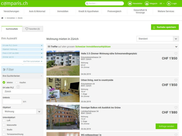Viewport: 182px width, 136px height.
Task: Switch to the Favoriten (0) tab
Action: (x=33, y=29)
